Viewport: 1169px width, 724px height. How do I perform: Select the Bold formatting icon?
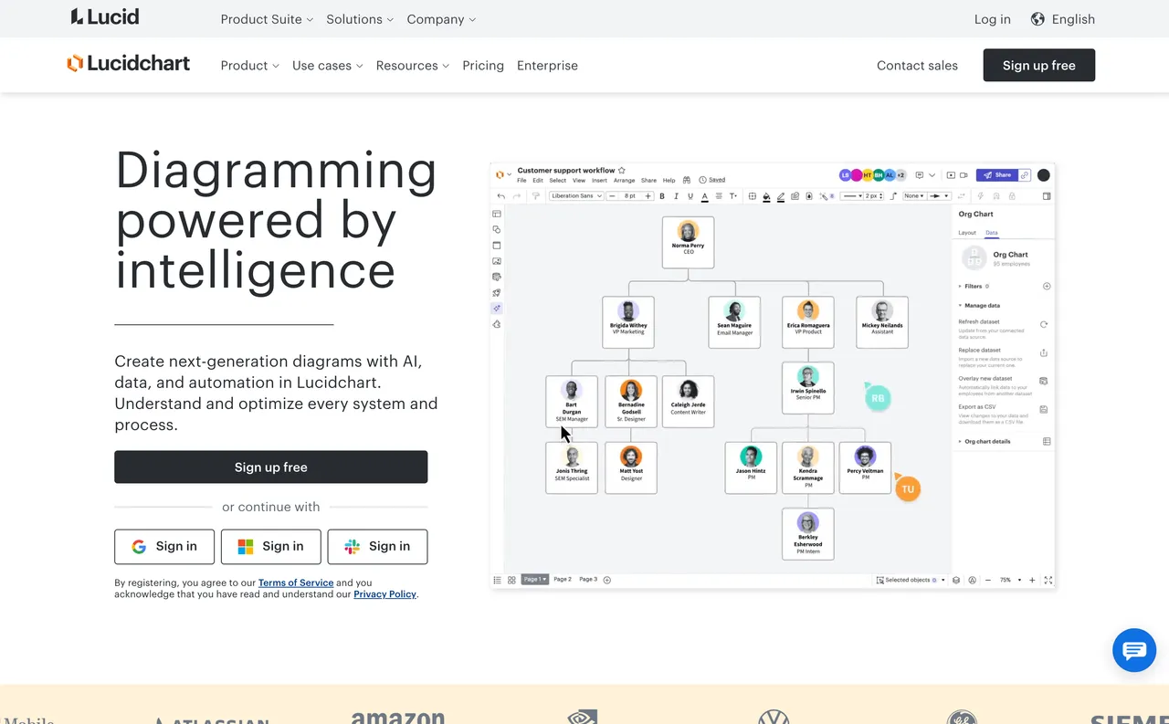tap(661, 195)
